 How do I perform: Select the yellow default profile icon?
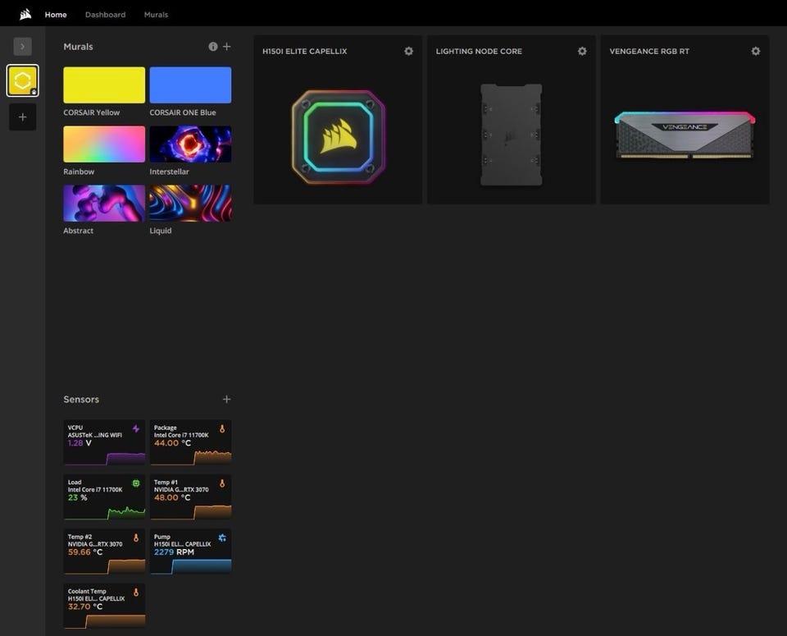(23, 80)
